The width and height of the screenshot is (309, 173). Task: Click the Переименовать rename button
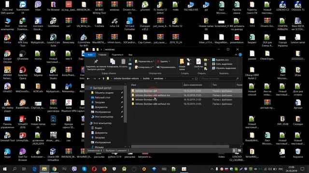(166, 67)
